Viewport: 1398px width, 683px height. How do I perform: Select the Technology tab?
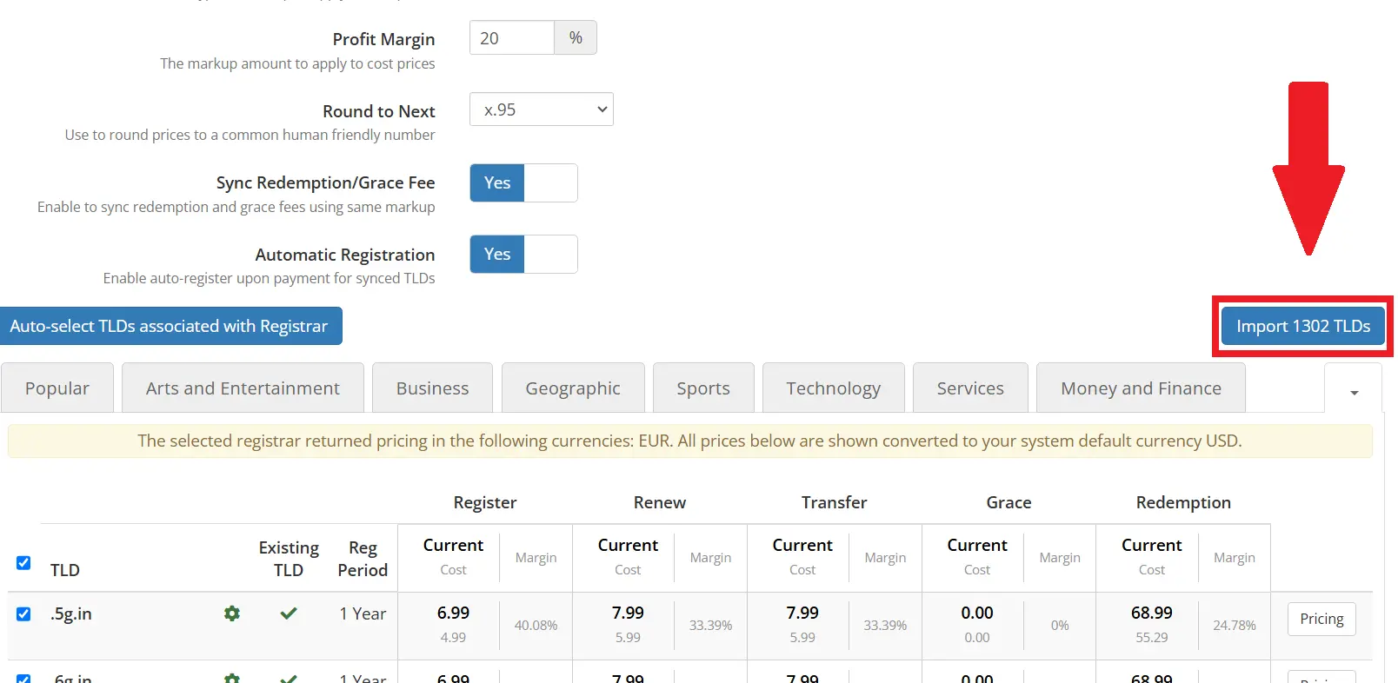pos(833,388)
